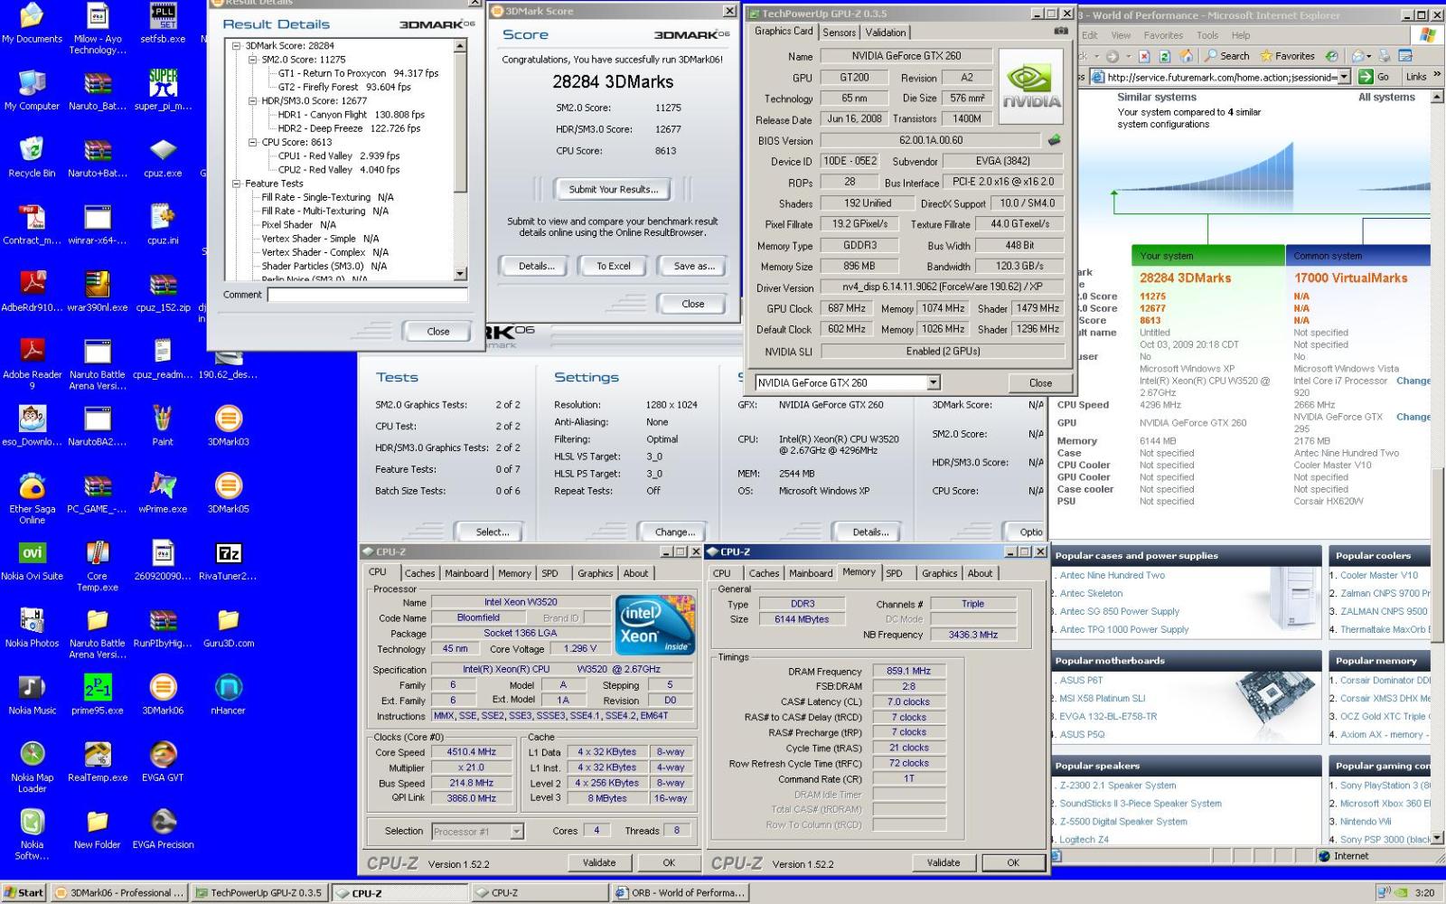This screenshot has width=1446, height=904.
Task: Open cpuz.ini file icon
Action: click(x=163, y=224)
